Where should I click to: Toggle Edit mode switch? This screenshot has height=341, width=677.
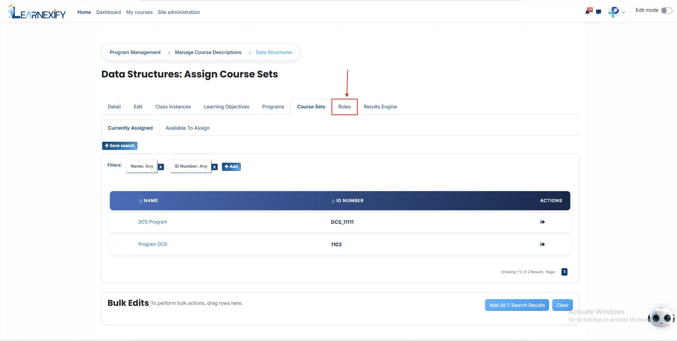(667, 10)
